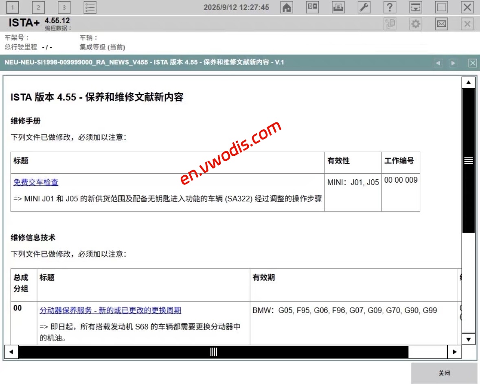The image size is (480, 384).
Task: Open the 免费交车检查 link
Action: coord(36,182)
